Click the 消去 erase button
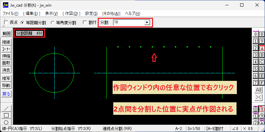The image size is (265, 132). [x=6, y=70]
